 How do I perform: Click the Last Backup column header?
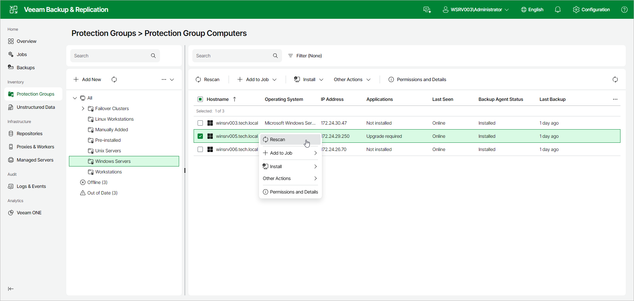click(553, 99)
